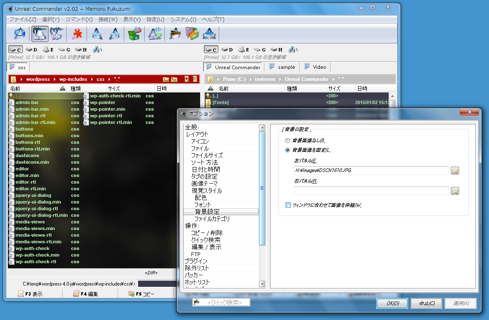This screenshot has height=320, width=489.
Task: Click the クイック検索 quick search field
Action: (221, 302)
